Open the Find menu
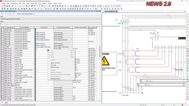This screenshot has width=189, height=106. click(x=40, y=3)
